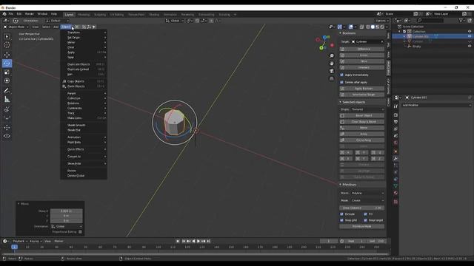Switch perspective/orthographic grid icon
The width and height of the screenshot is (474, 266).
(332, 78)
